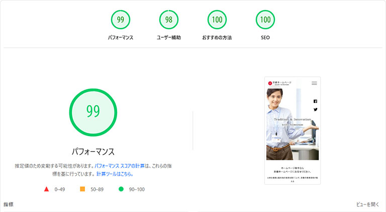The width and height of the screenshot is (386, 212).
Task: Click the orange square 50–89 legend icon
Action: point(82,189)
